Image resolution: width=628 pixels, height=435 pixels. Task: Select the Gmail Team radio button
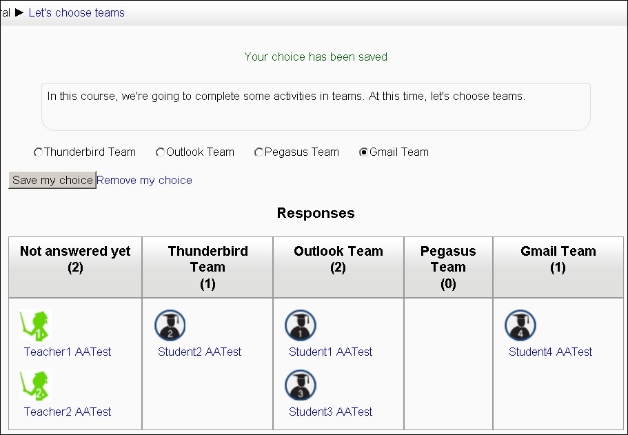pos(363,152)
